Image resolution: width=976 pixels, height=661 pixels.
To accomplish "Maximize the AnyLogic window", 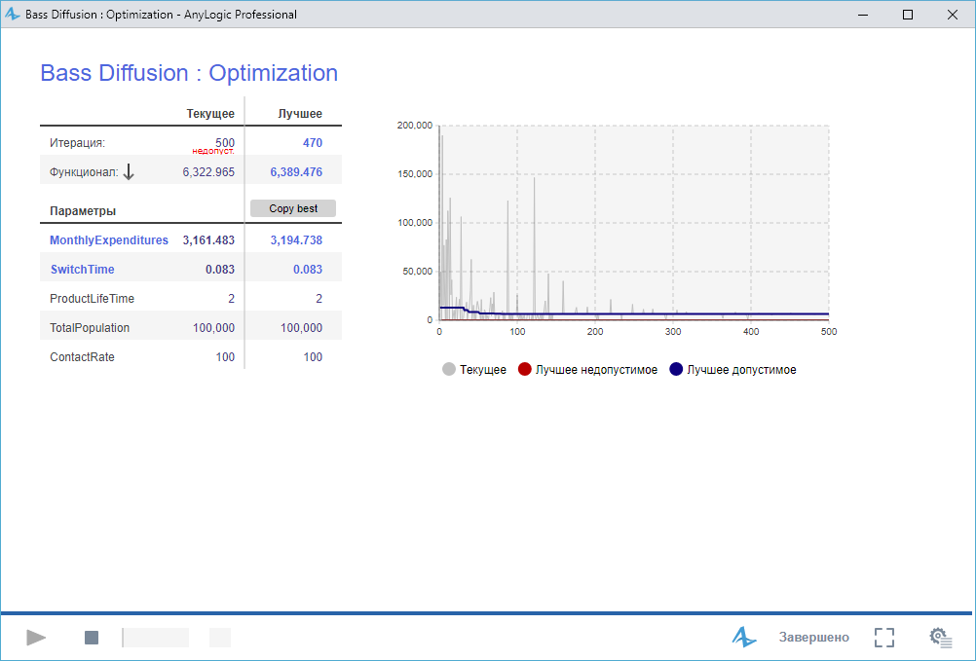I will (908, 15).
